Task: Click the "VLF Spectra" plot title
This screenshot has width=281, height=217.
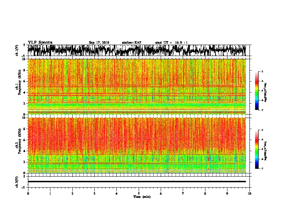Action: (x=40, y=43)
